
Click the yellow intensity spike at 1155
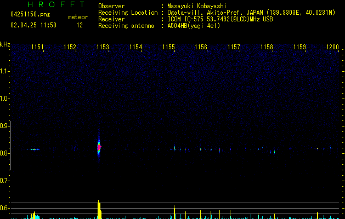(174, 212)
